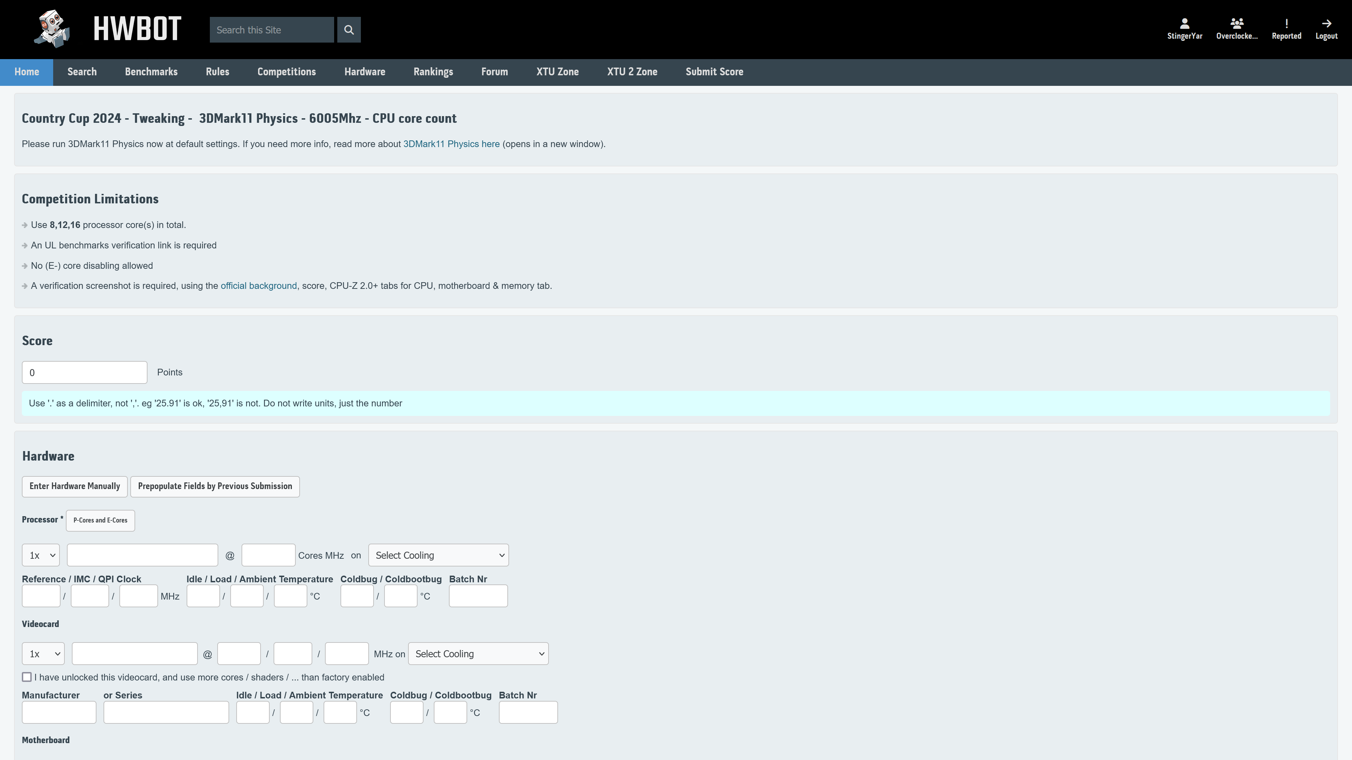The width and height of the screenshot is (1352, 760).
Task: Click the Enter Hardware Manually button
Action: (x=75, y=486)
